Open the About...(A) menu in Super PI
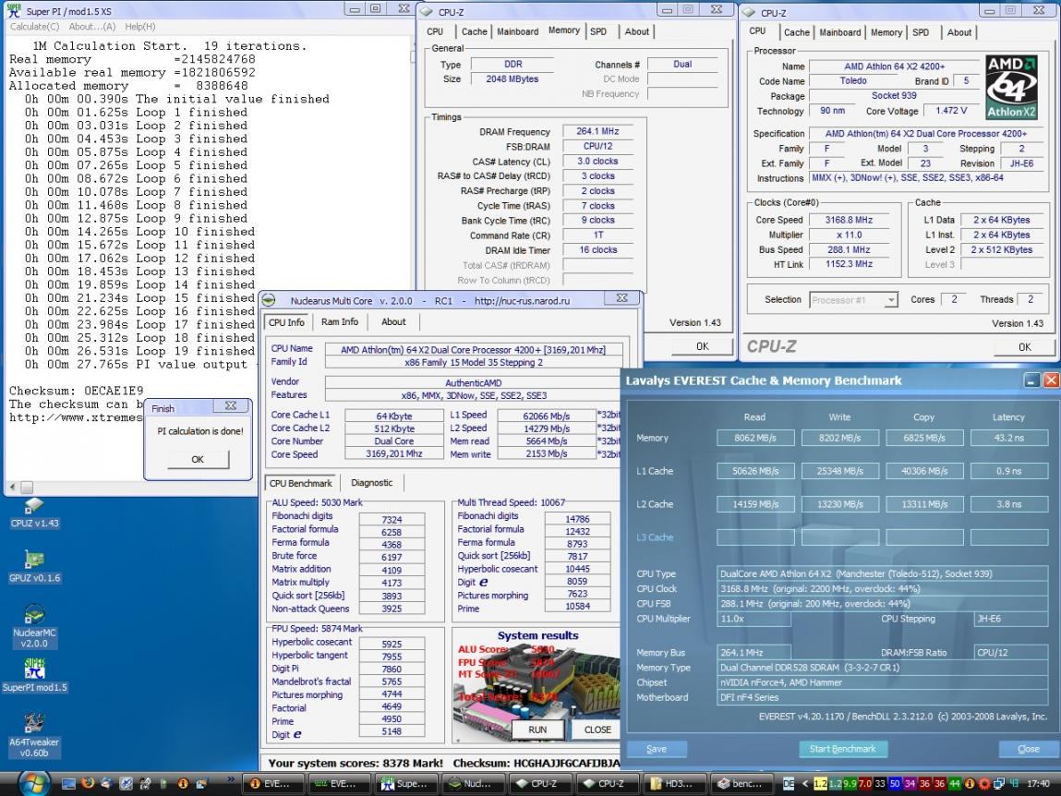The image size is (1061, 796). point(92,27)
